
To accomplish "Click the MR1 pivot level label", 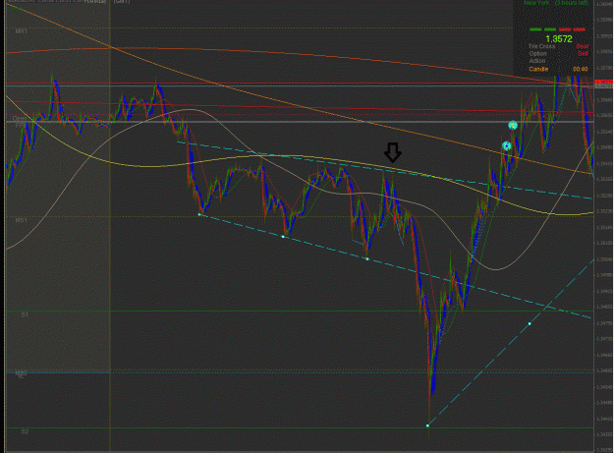I will point(22,30).
